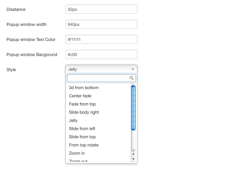Click the scrollbar up arrow in list
229x172 pixels.
(x=133, y=154)
